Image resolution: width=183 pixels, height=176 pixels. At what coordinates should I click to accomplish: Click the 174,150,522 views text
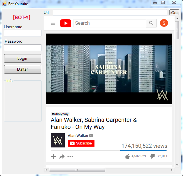point(144,146)
